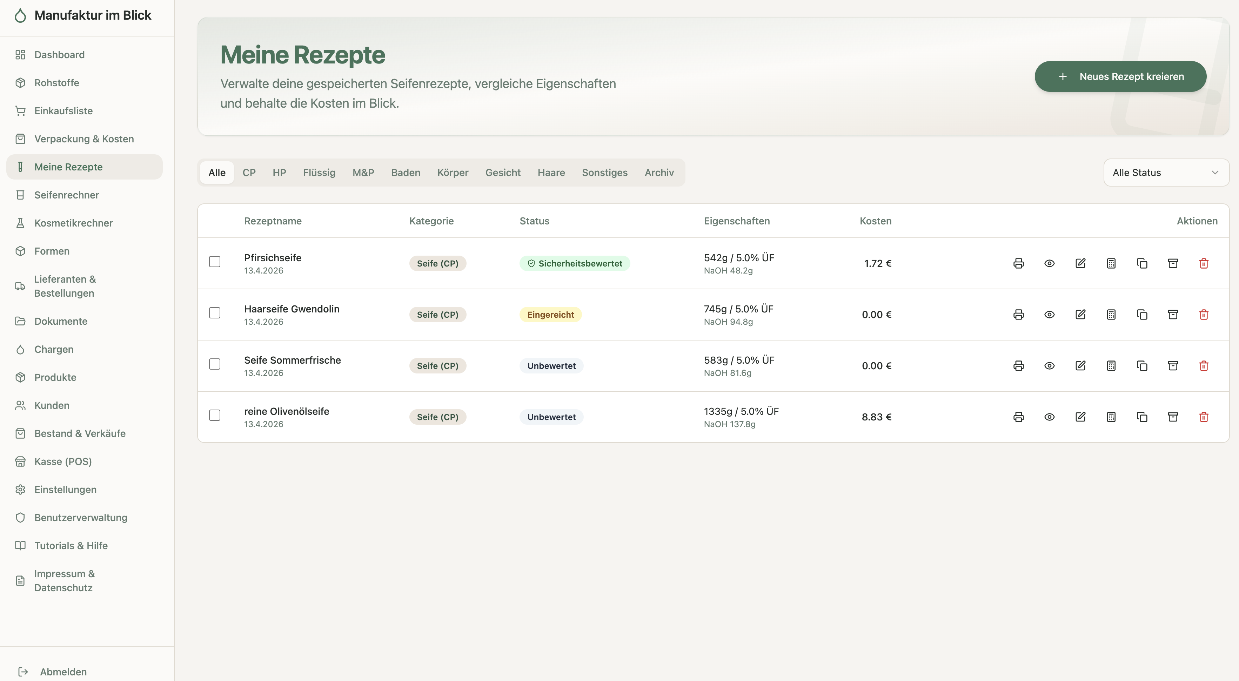The width and height of the screenshot is (1239, 681).
Task: Click the Kosten column header
Action: click(875, 221)
